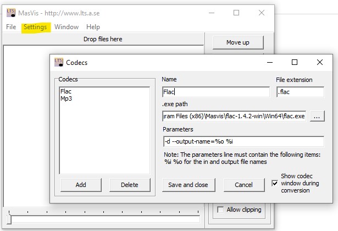Browse for .exe path with ellipsis button
The image size is (338, 231).
click(317, 117)
